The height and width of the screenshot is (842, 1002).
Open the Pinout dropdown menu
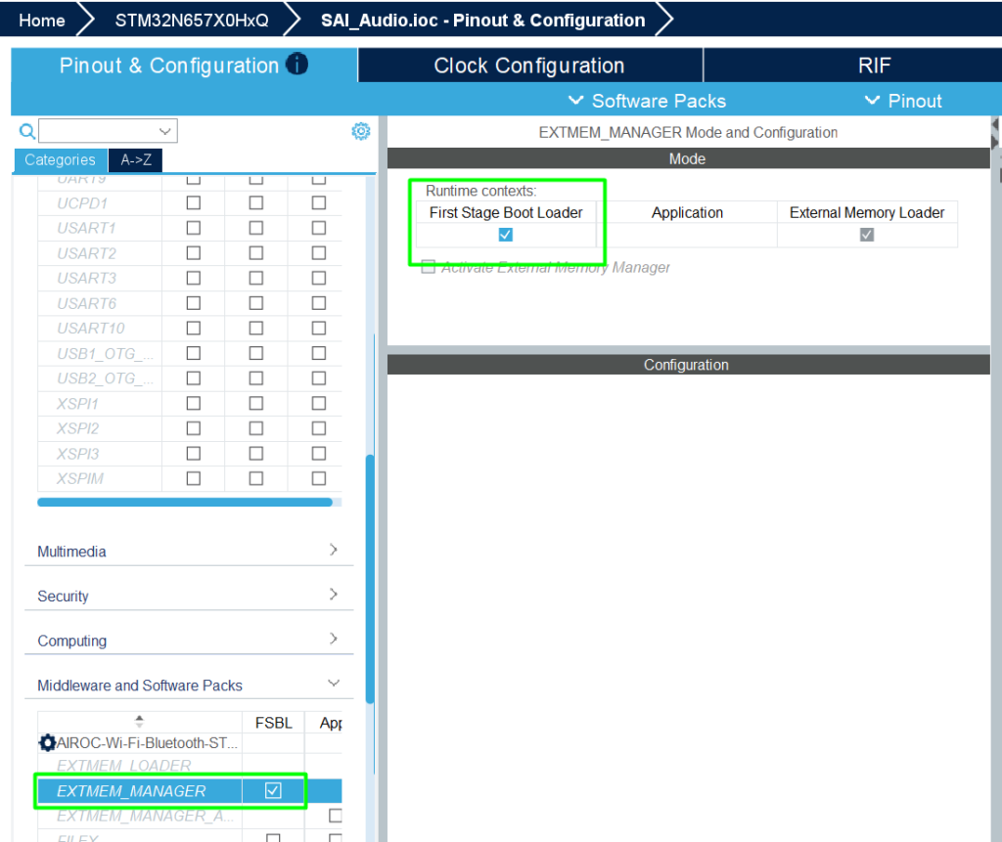pyautogui.click(x=903, y=101)
